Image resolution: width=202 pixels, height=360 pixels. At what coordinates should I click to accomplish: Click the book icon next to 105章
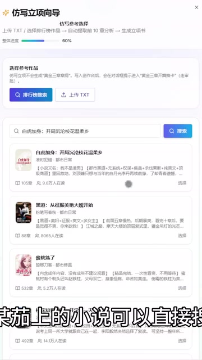(17, 183)
